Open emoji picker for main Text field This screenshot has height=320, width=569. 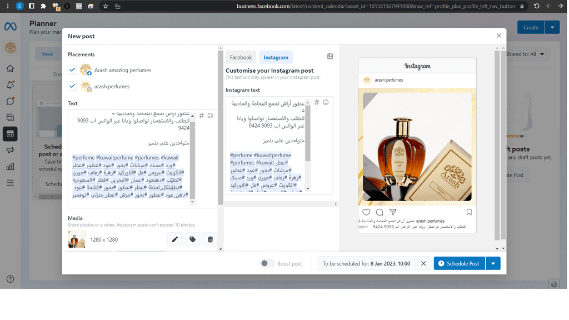211,116
